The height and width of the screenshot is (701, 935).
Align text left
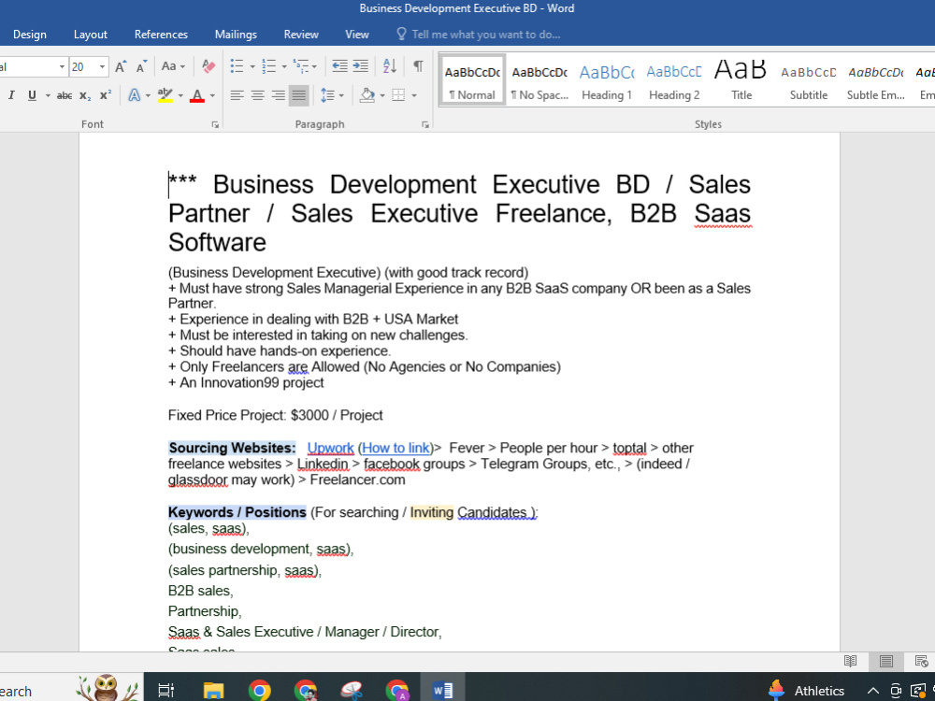tap(237, 95)
